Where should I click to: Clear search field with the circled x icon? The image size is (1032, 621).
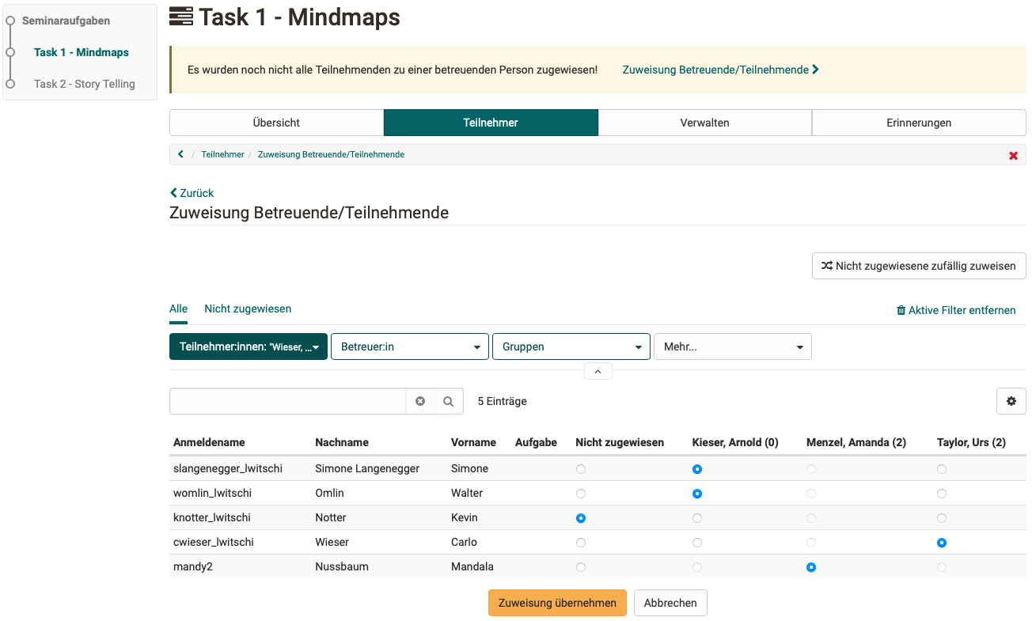420,401
